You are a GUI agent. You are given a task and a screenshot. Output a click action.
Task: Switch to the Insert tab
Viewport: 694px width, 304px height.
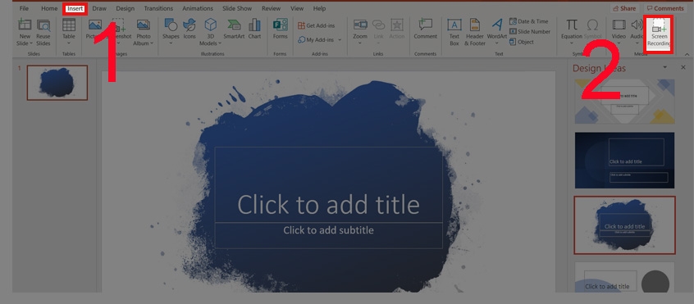75,8
